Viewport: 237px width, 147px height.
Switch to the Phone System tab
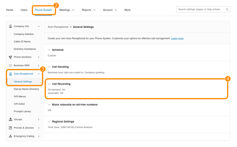coord(43,10)
